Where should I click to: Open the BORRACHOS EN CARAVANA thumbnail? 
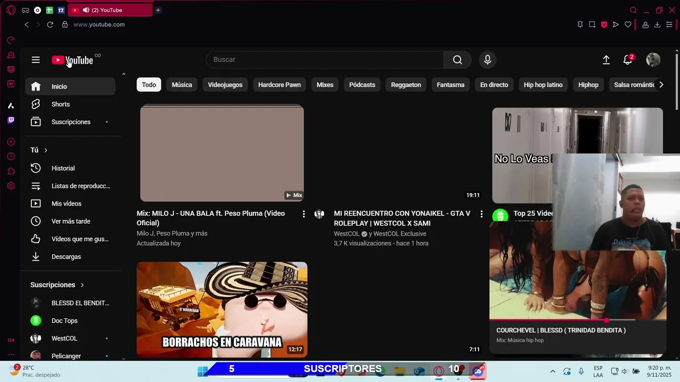click(222, 309)
